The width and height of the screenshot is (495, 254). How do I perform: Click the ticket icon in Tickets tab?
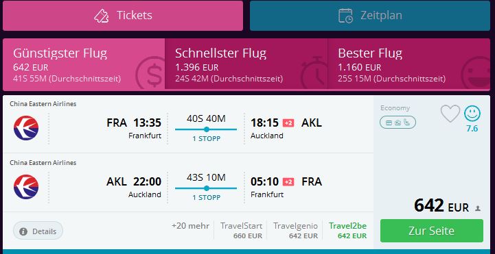[x=102, y=16]
